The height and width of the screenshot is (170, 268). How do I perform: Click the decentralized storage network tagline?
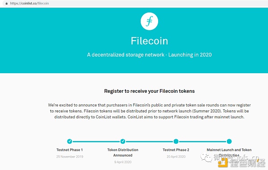(126, 55)
